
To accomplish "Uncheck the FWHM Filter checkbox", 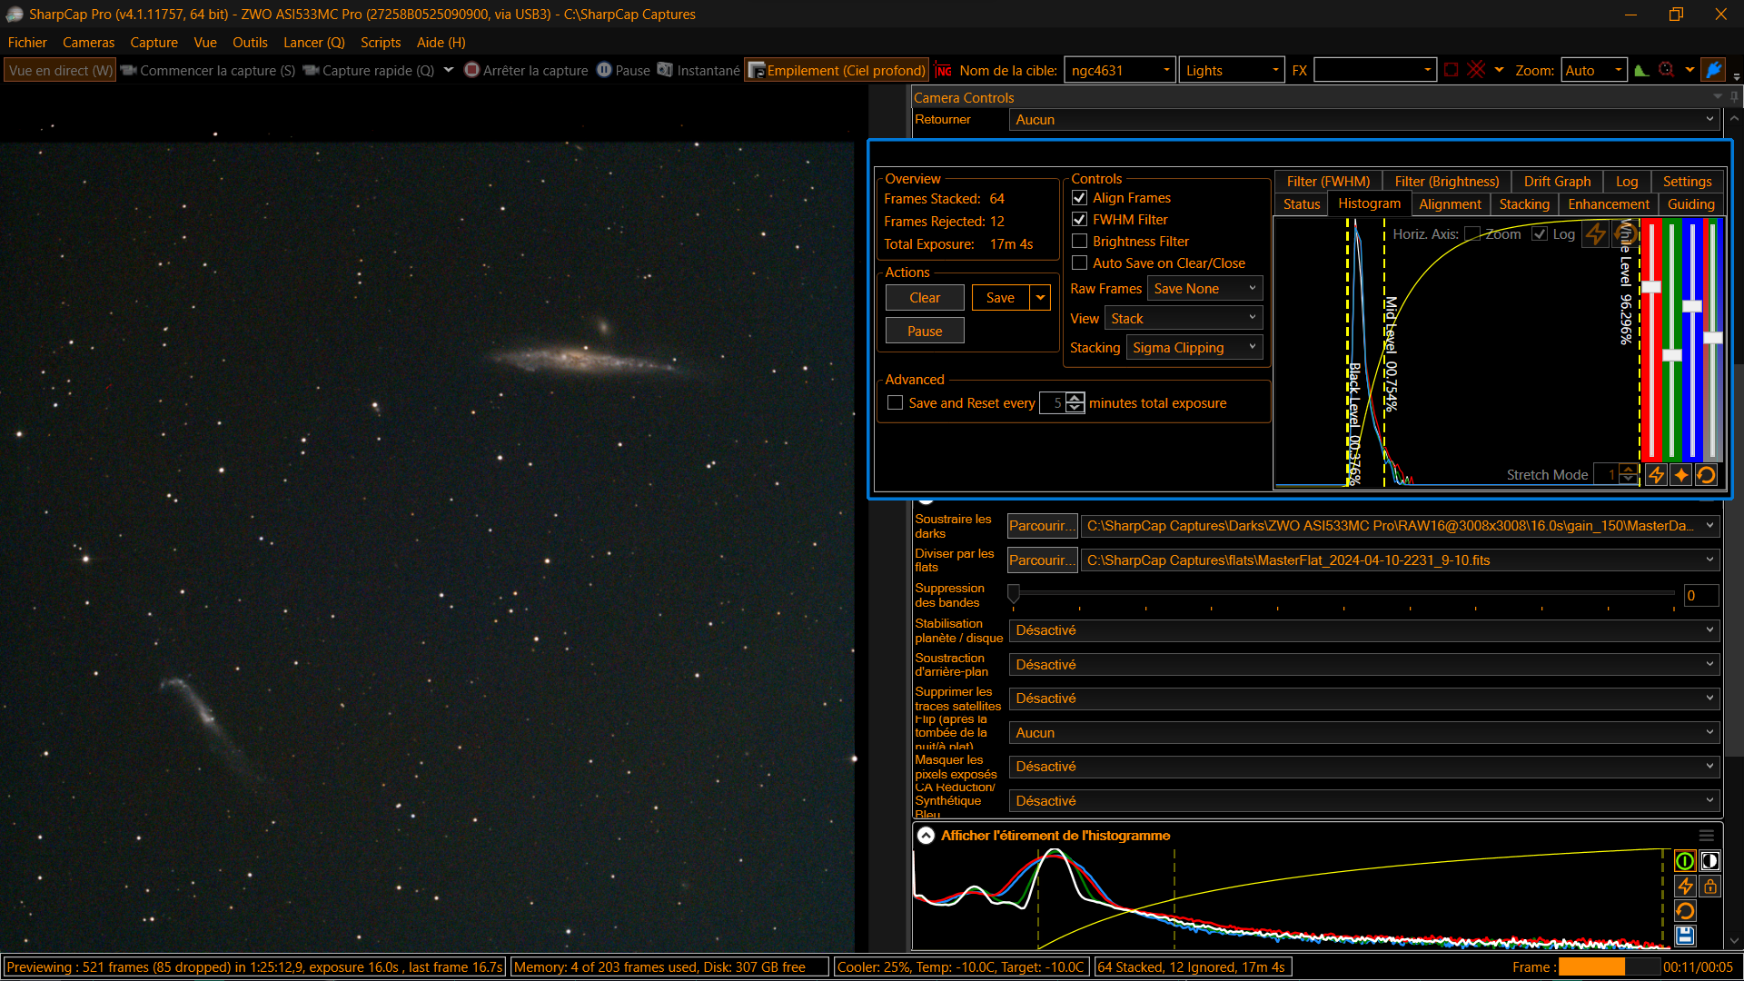I will pos(1080,220).
